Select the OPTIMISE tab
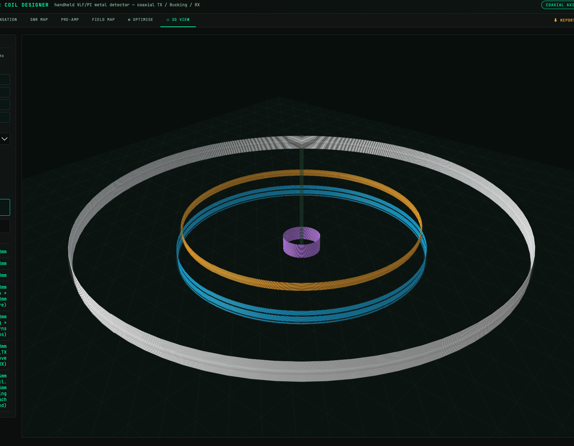The height and width of the screenshot is (446, 574). (141, 20)
